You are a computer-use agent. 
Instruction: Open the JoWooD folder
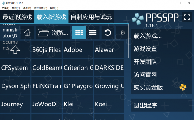[x=47, y=104]
